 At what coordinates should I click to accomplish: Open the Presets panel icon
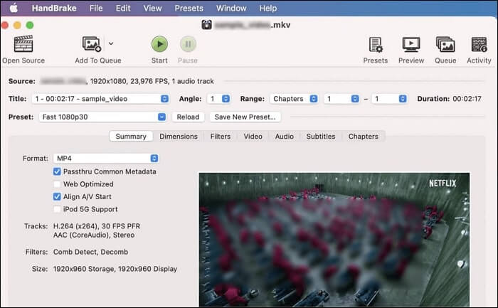[x=375, y=44]
